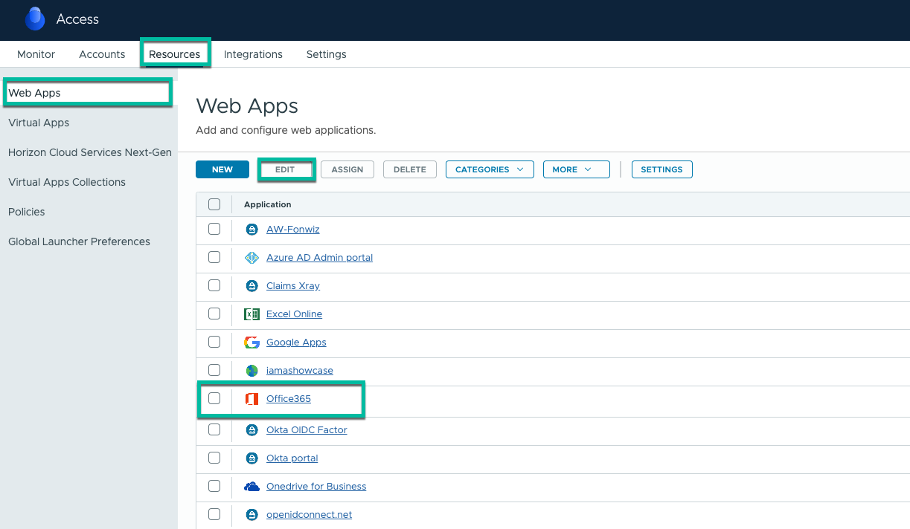This screenshot has width=910, height=529.
Task: Click the iamashowcase globe icon
Action: point(251,371)
